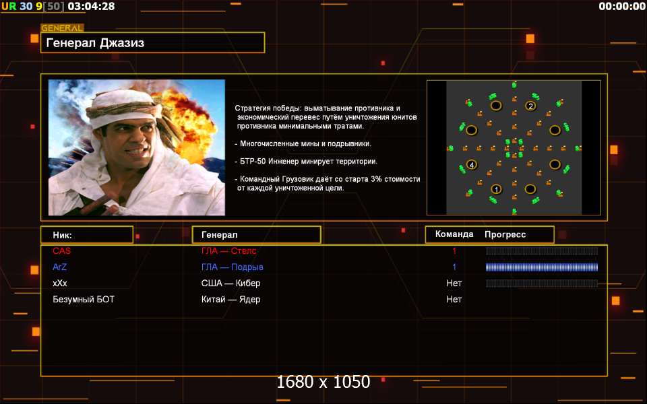This screenshot has width=647, height=404.
Task: Select the empty start circle left of position 2
Action: click(x=496, y=106)
